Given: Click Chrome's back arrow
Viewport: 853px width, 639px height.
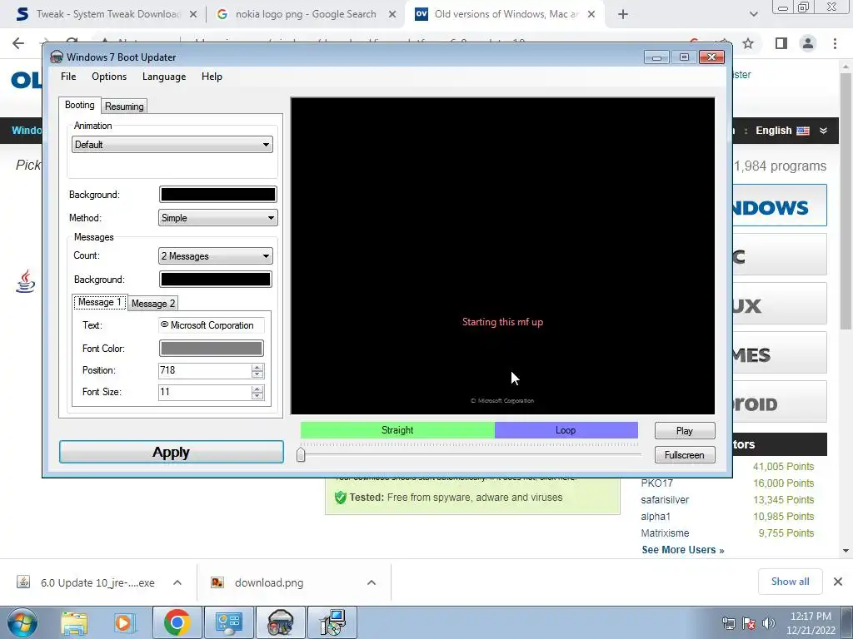Looking at the screenshot, I should (x=18, y=43).
